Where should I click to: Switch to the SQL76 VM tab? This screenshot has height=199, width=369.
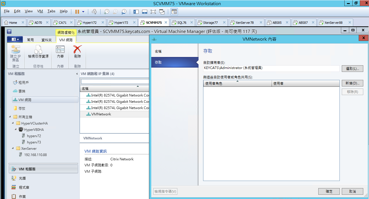tap(182, 23)
